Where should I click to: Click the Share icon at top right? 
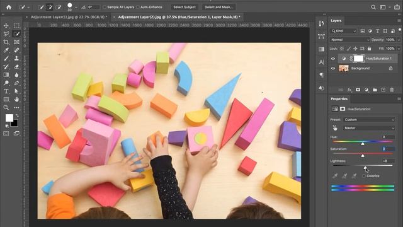tap(397, 7)
